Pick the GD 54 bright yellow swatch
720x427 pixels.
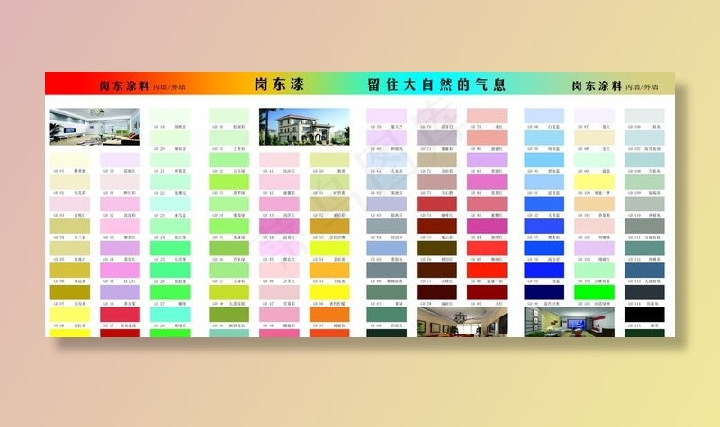click(x=329, y=248)
